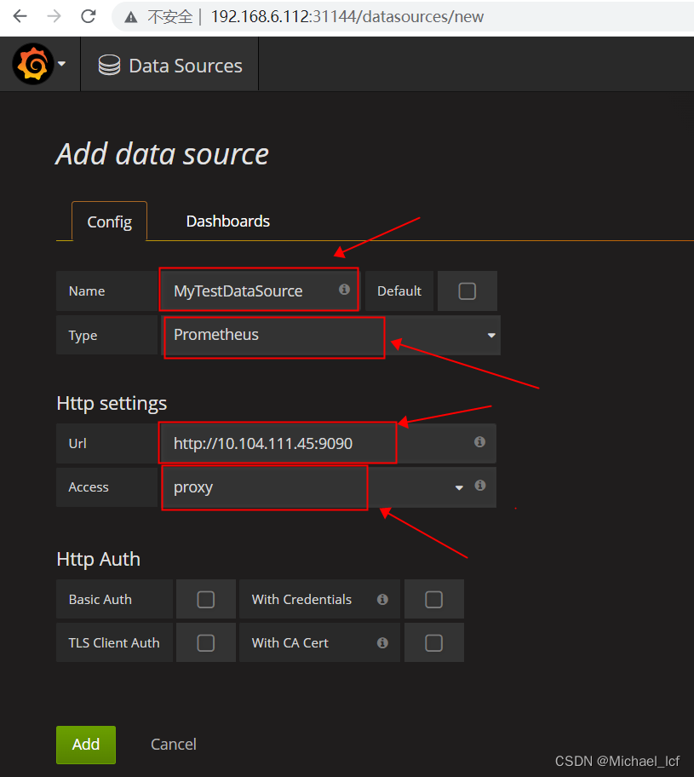This screenshot has width=694, height=777.
Task: Reload the page with refresh icon
Action: point(89,16)
